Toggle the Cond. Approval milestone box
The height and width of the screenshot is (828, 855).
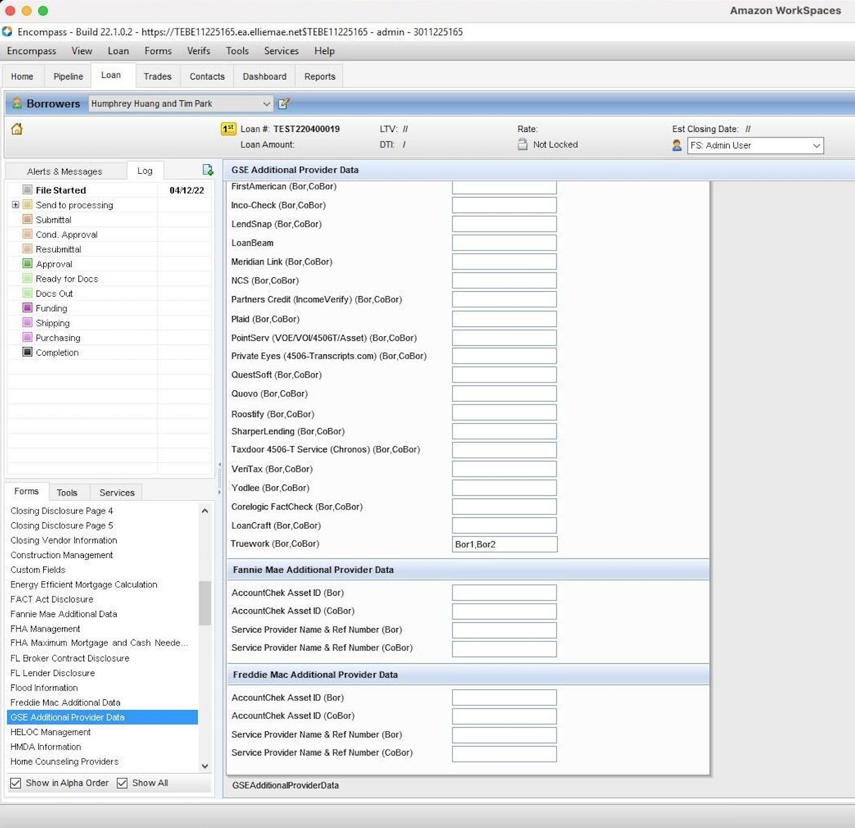pos(27,234)
